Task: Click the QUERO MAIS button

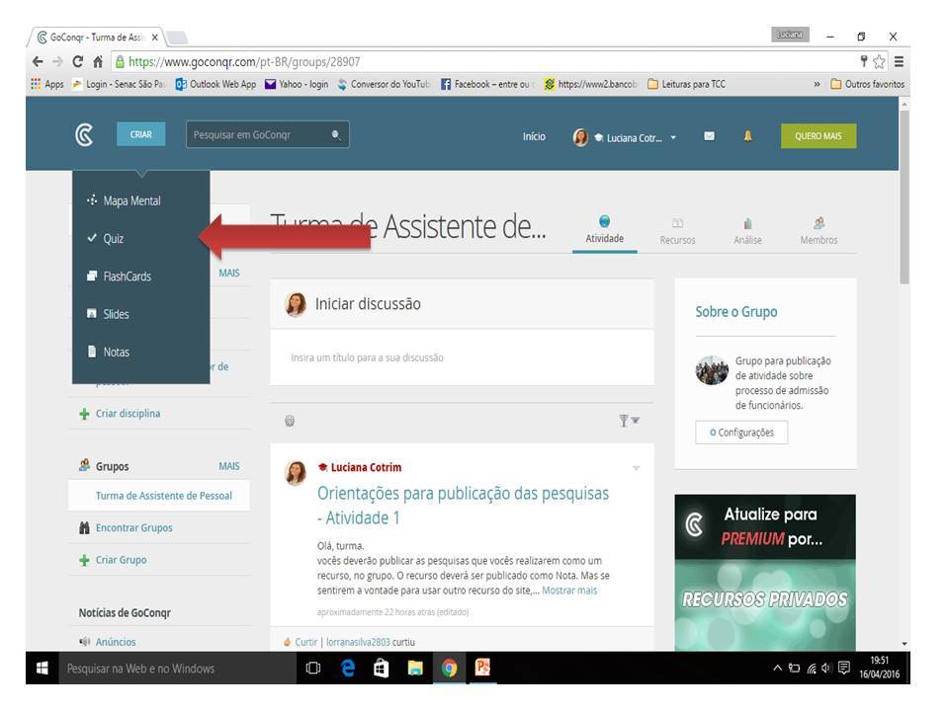Action: click(819, 136)
